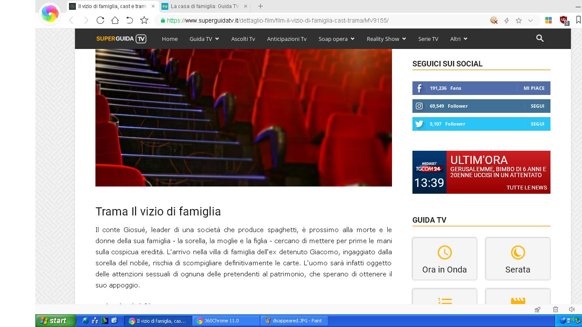This screenshot has height=327, width=582.
Task: Open a new tab with plus button
Action: [x=260, y=6]
